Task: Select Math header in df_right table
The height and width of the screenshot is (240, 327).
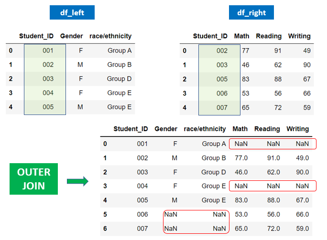Action: pyautogui.click(x=241, y=36)
